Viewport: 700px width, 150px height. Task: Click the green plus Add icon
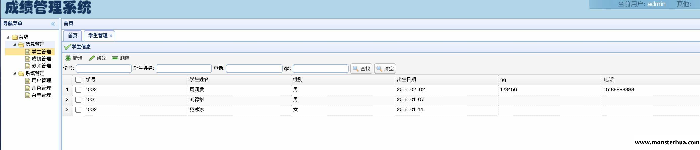point(68,58)
